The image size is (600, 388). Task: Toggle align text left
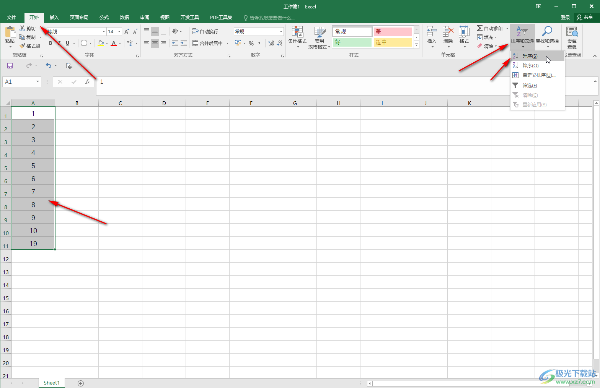tap(147, 43)
